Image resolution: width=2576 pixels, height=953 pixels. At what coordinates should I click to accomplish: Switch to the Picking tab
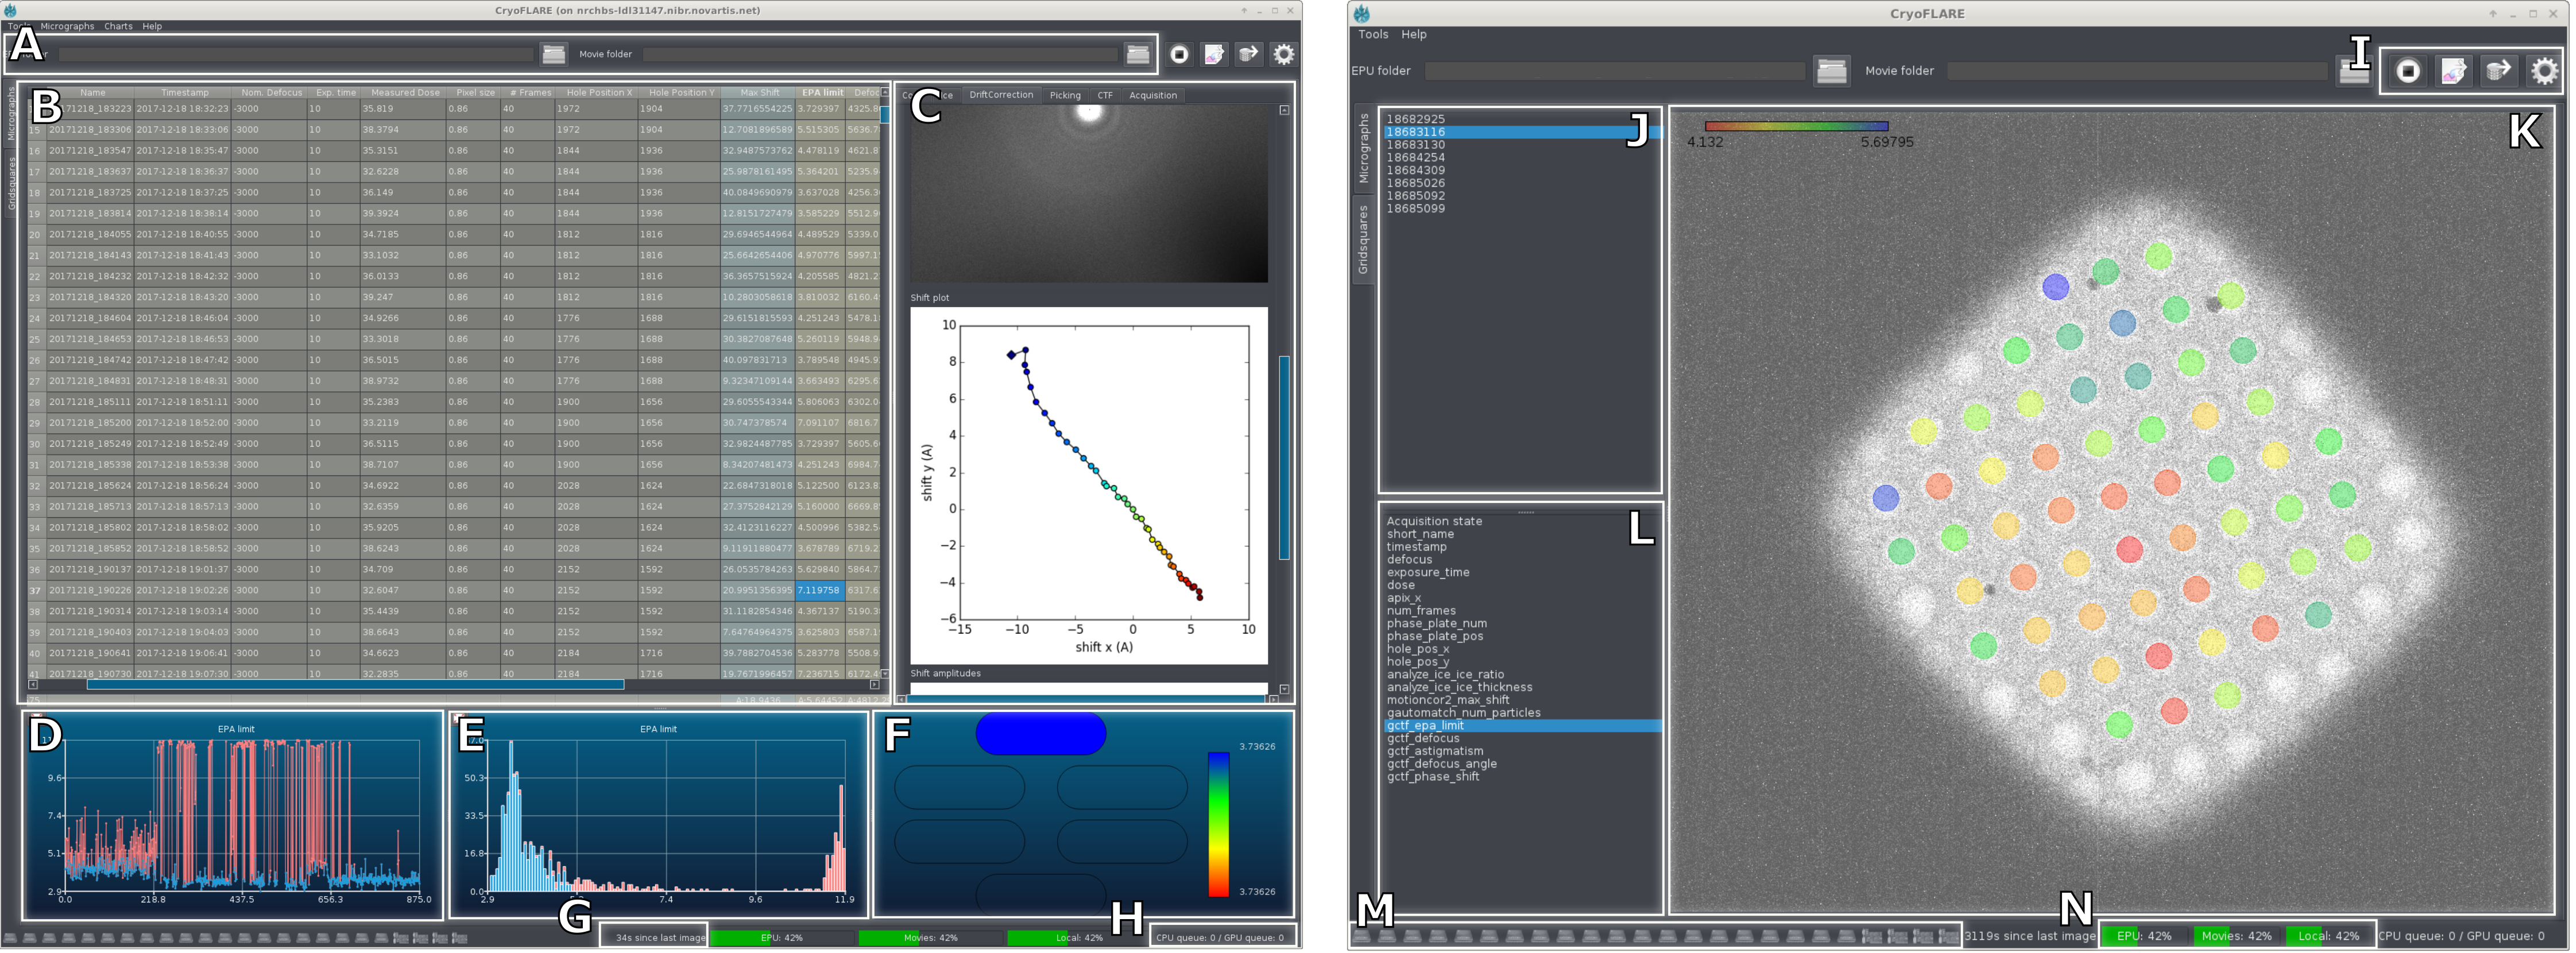click(x=1064, y=96)
